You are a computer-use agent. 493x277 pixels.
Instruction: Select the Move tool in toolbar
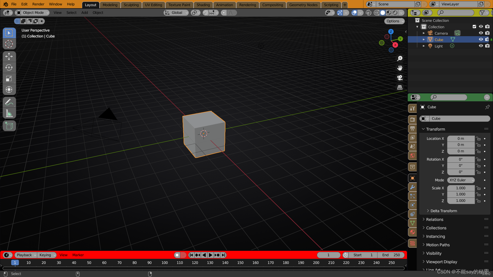tap(9, 56)
